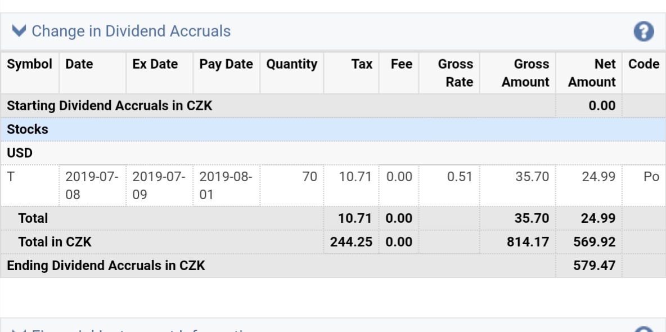This screenshot has width=666, height=332.
Task: Select the Starting Dividend Accruals in CZK row
Action: coord(109,106)
